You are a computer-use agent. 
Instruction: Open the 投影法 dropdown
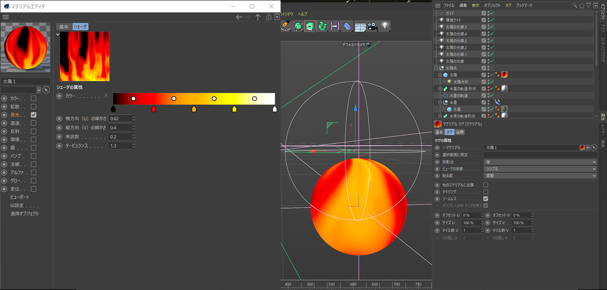coord(540,162)
